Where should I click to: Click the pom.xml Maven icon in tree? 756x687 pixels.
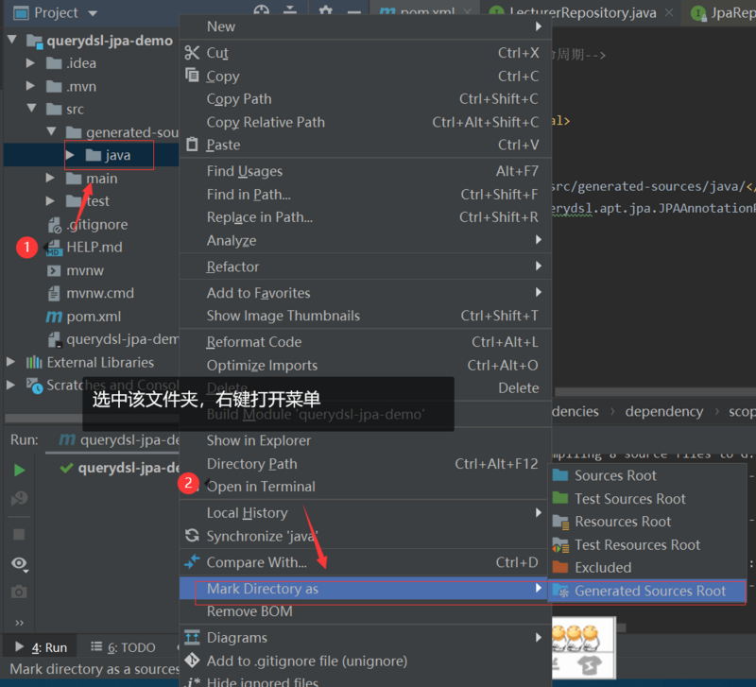coord(54,317)
